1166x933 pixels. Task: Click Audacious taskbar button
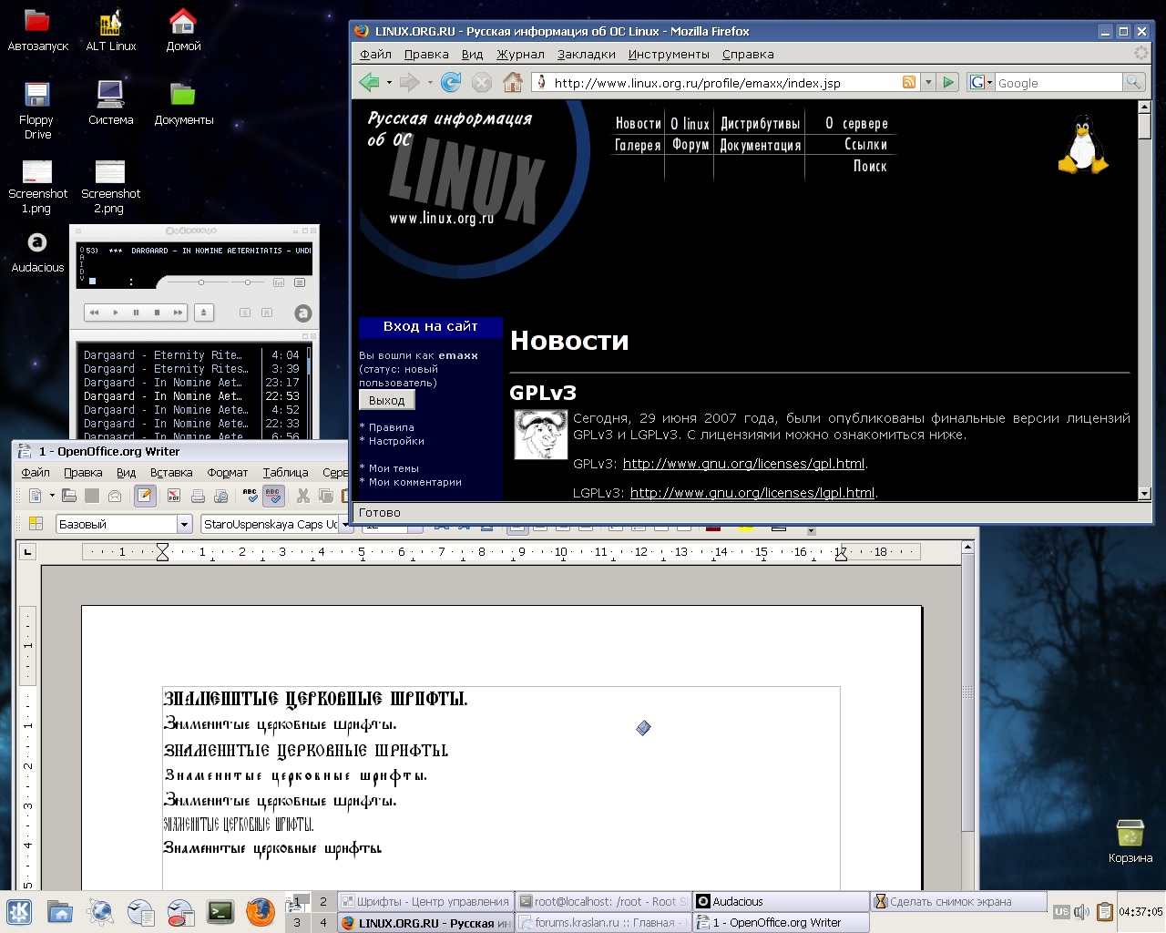780,901
